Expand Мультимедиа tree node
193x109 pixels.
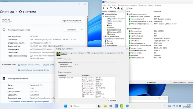click(103, 45)
